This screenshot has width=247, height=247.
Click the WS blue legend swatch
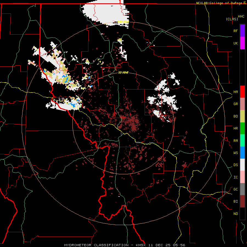[x=242, y=153]
